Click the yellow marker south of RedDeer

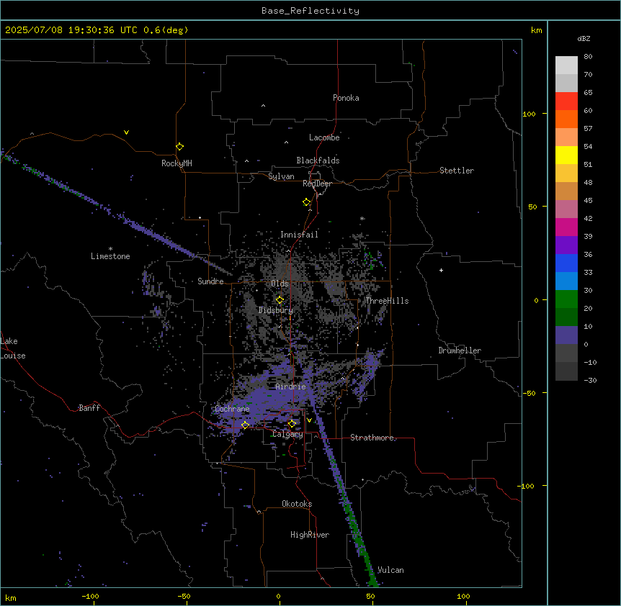[x=306, y=202]
